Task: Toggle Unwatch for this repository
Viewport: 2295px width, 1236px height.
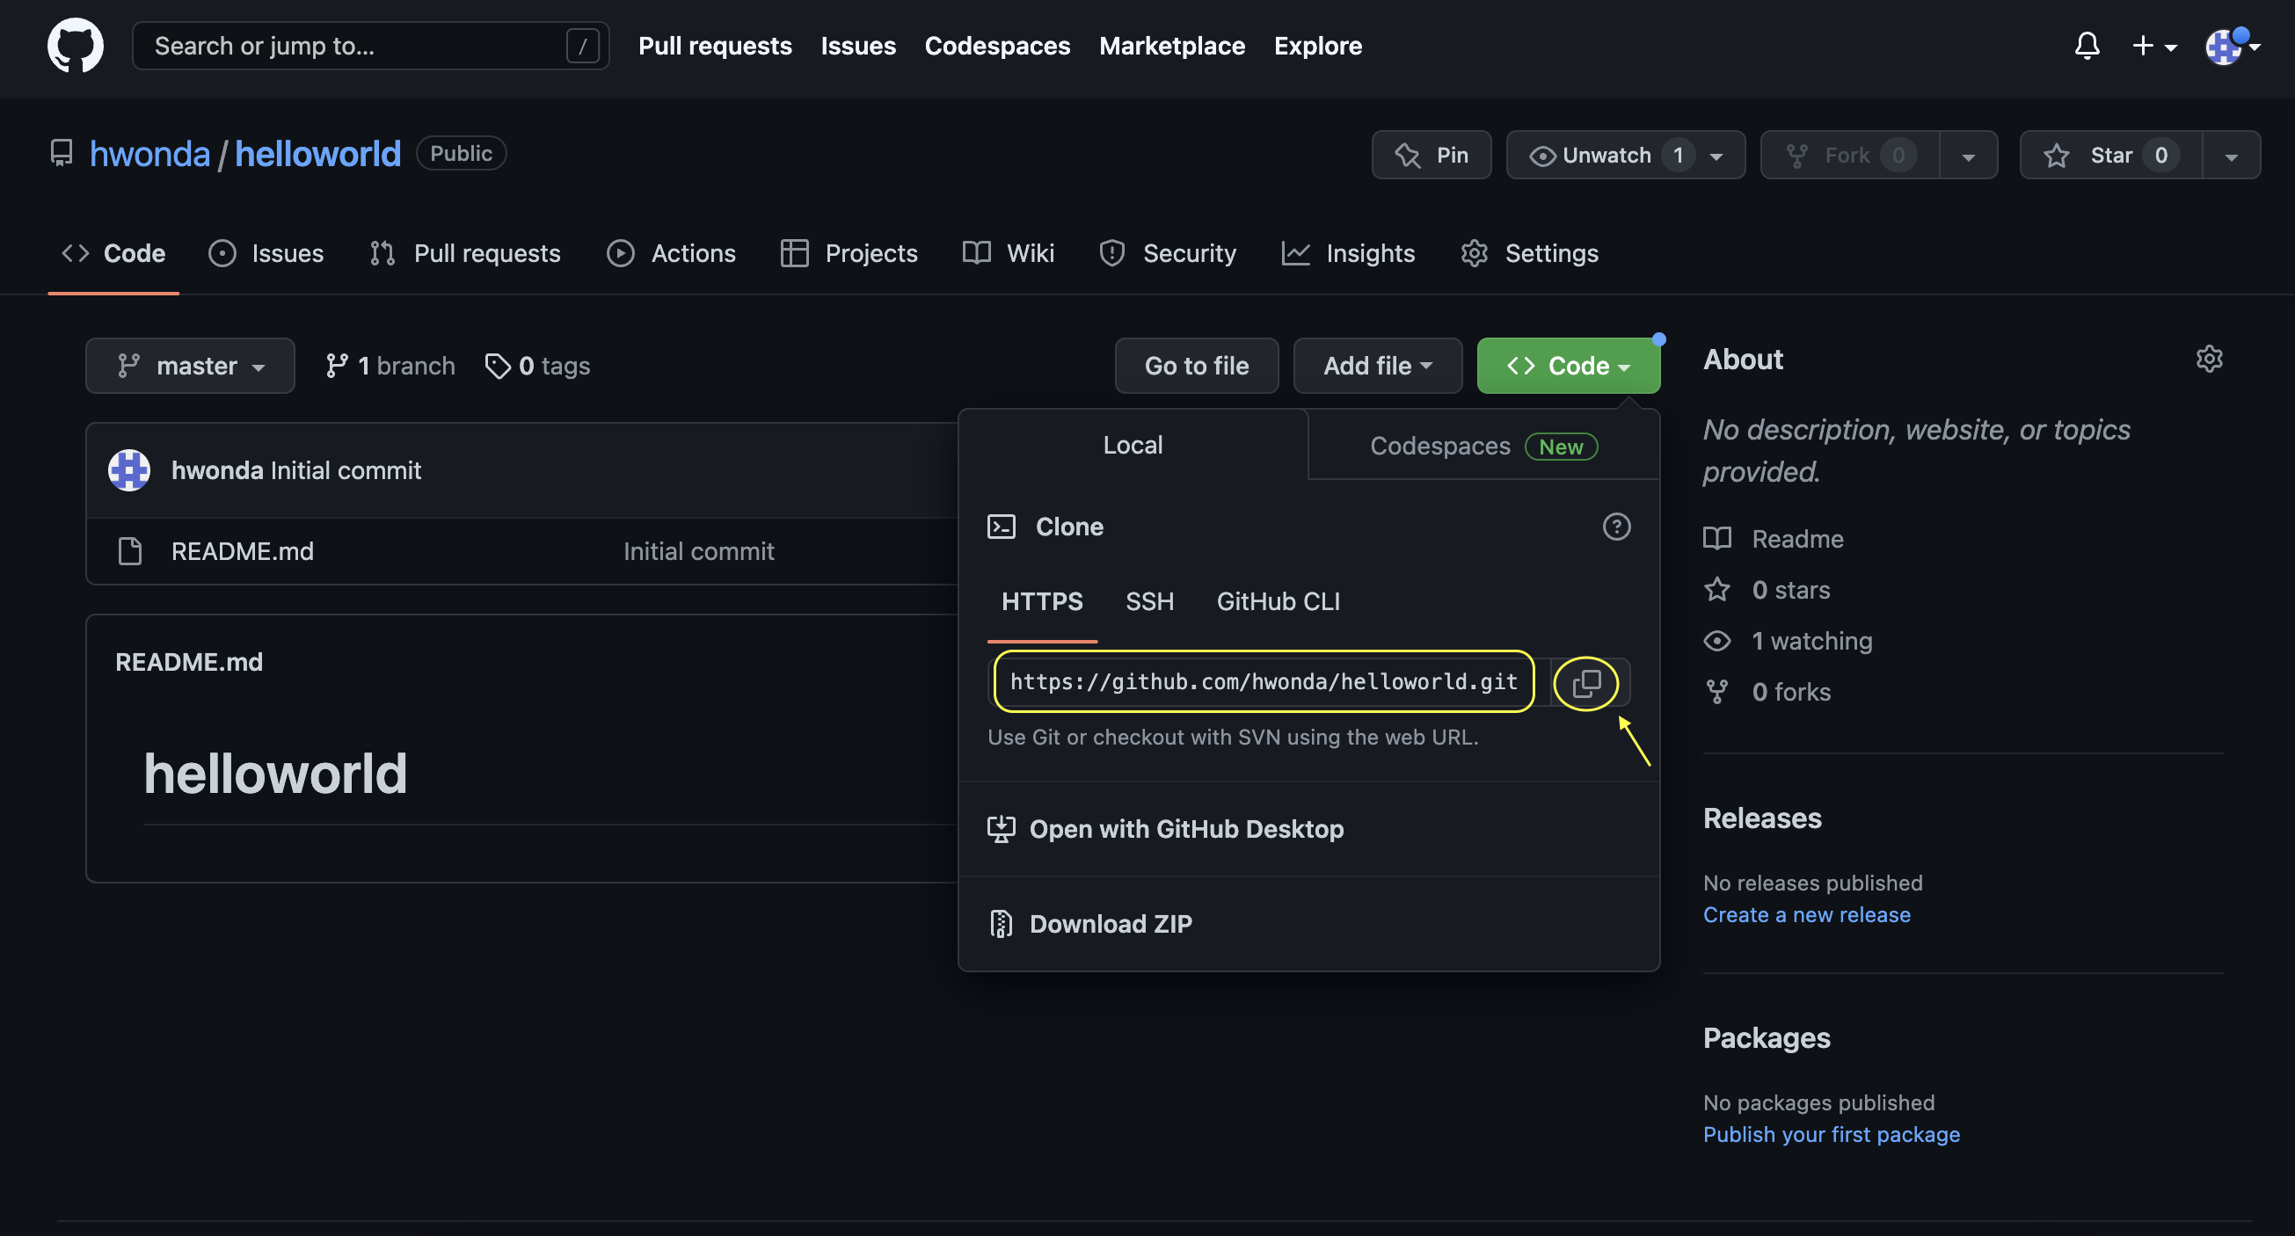Action: (x=1606, y=155)
